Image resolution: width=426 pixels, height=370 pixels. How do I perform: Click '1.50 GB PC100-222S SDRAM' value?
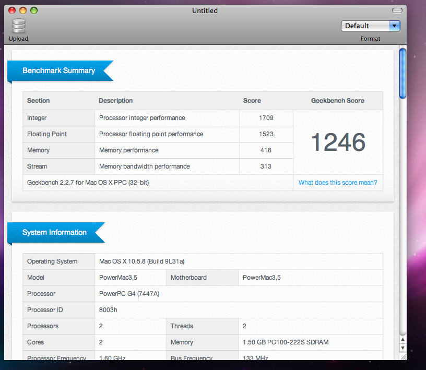[286, 342]
